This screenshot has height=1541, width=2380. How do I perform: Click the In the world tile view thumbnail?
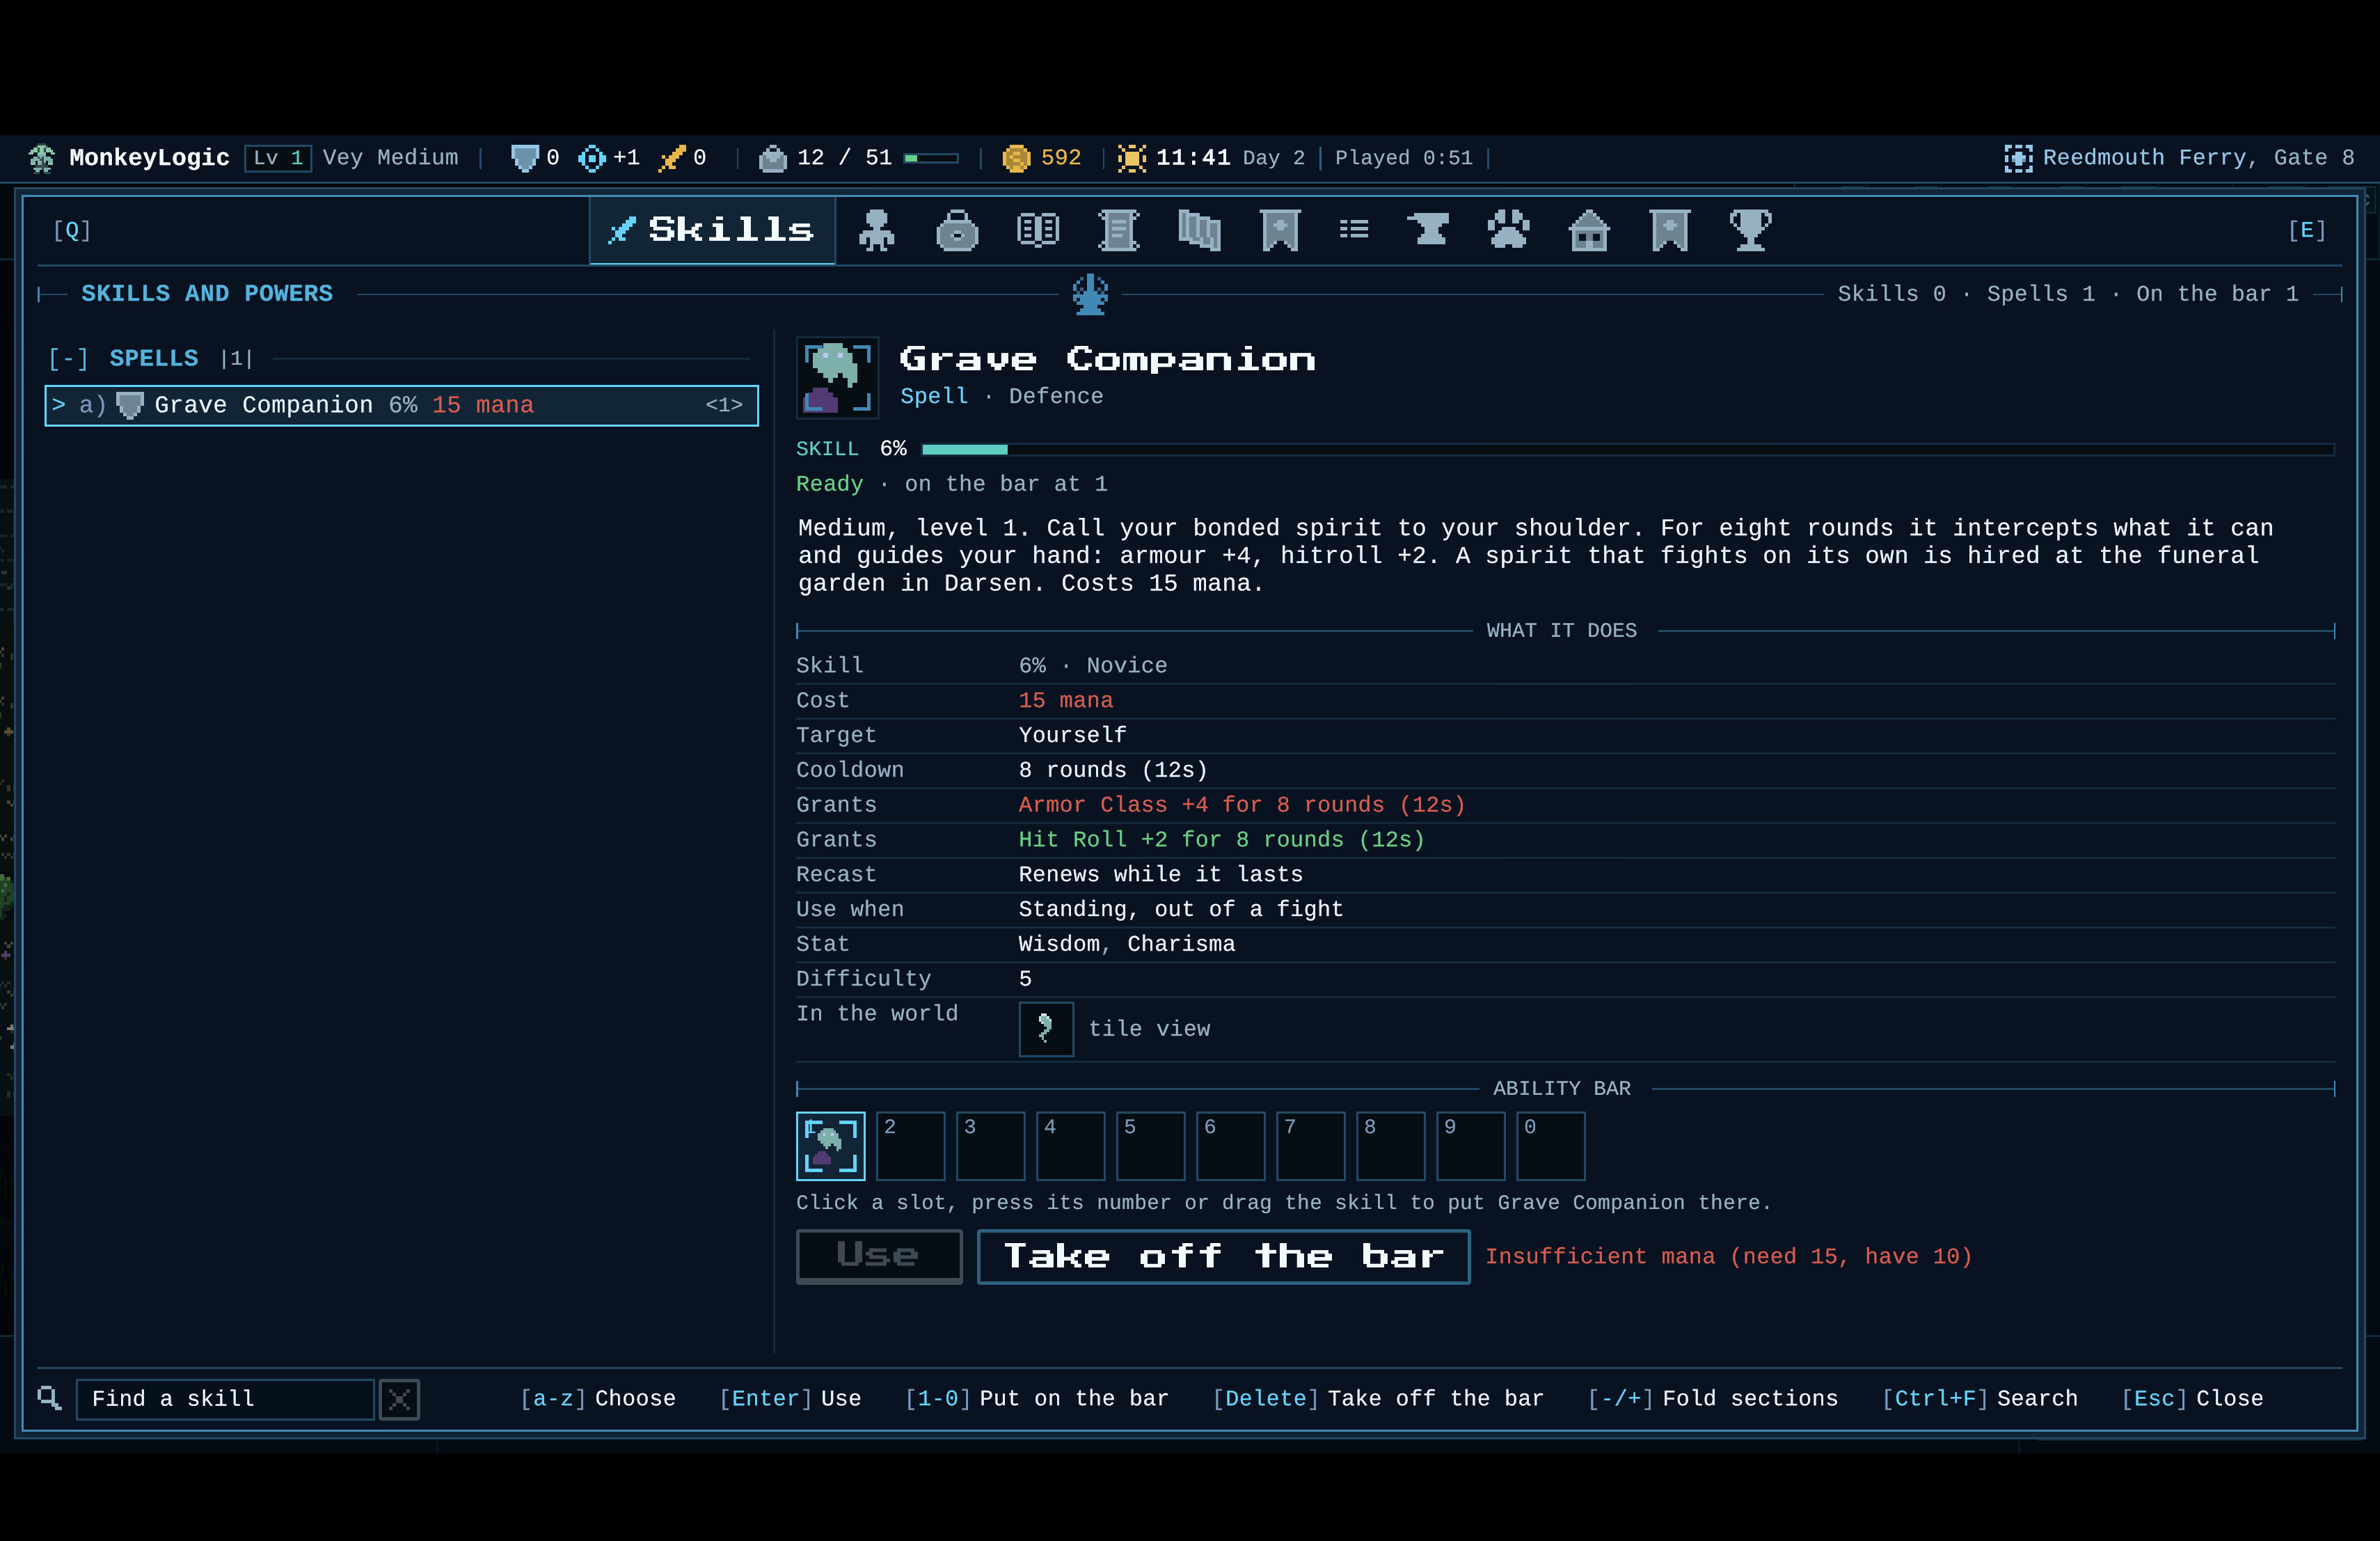pyautogui.click(x=1046, y=1029)
